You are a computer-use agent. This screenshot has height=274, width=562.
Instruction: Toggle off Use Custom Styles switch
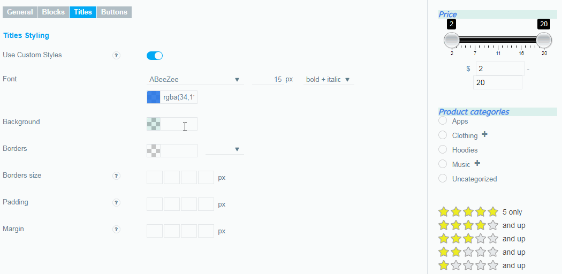(x=155, y=56)
